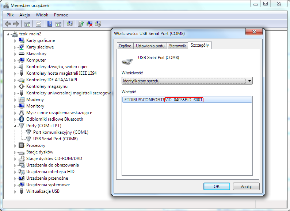Image resolution: width=290 pixels, height=211 pixels.
Task: Click the tzok-main2 computer root icon
Action: pos(15,34)
